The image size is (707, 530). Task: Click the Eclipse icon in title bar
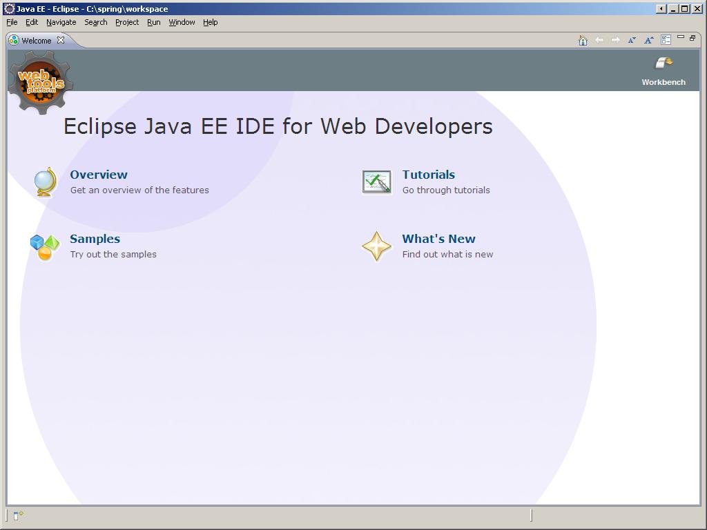point(9,8)
